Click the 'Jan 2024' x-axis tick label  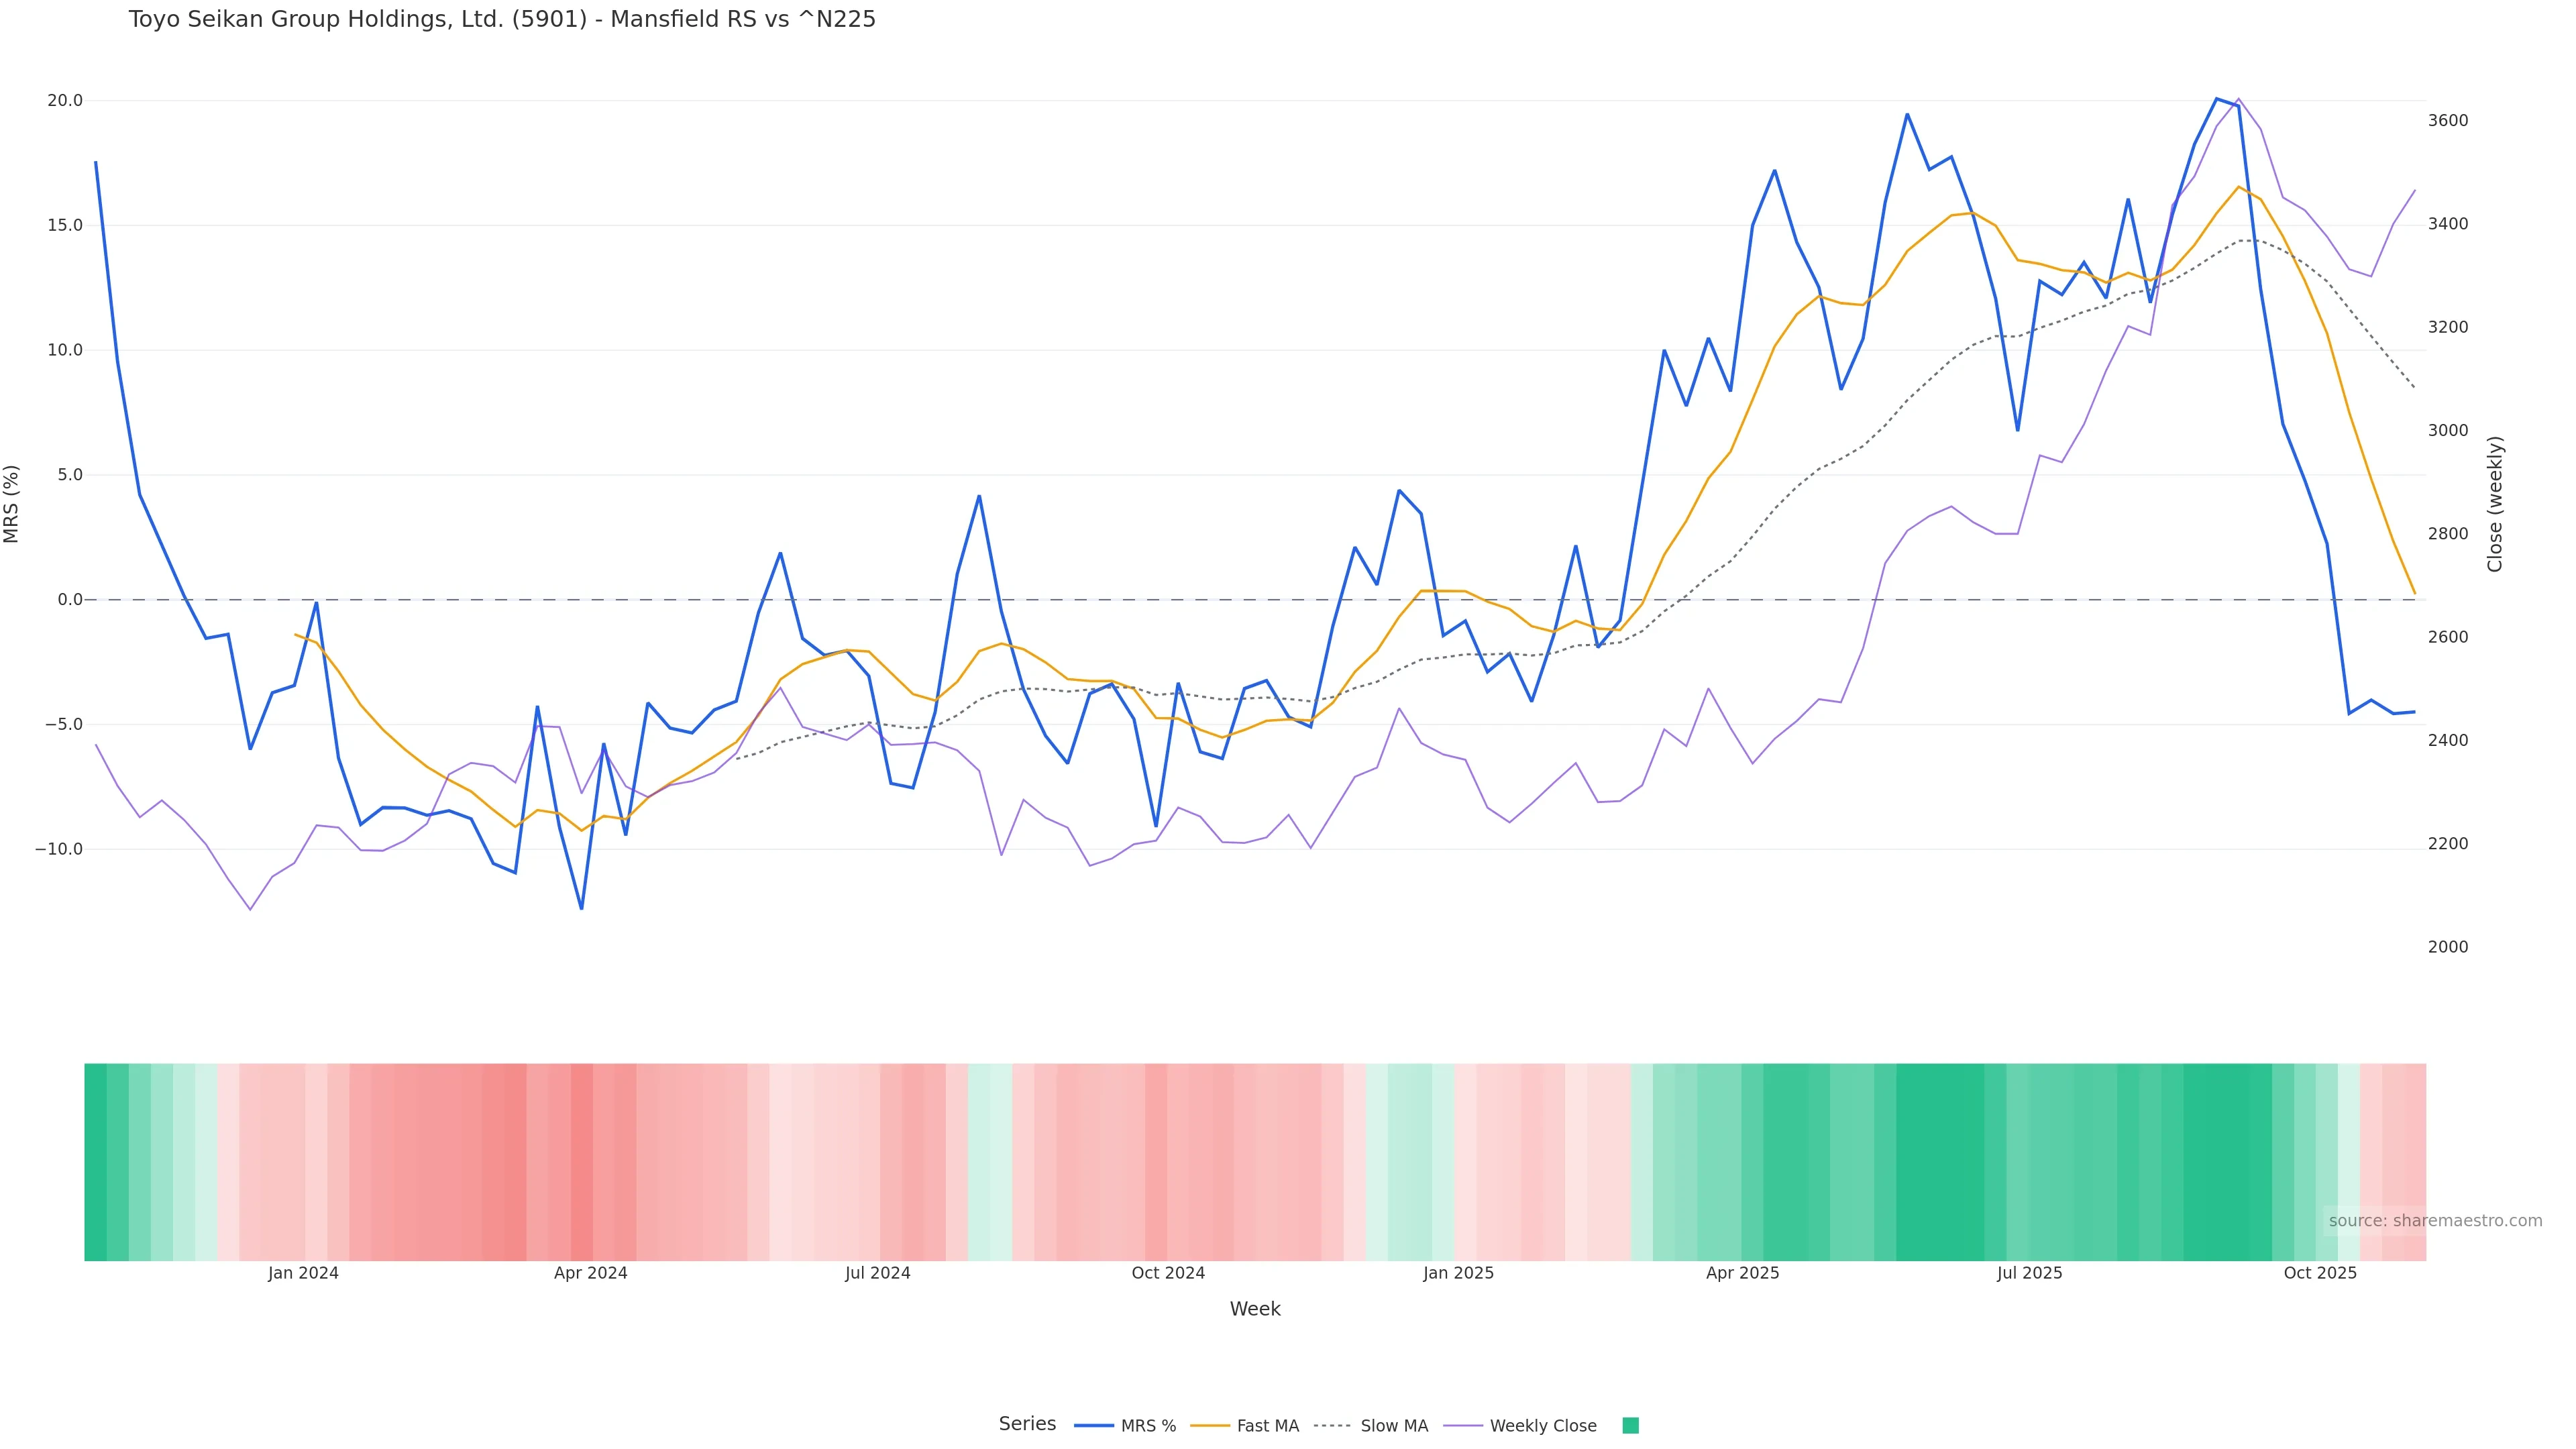(303, 1273)
